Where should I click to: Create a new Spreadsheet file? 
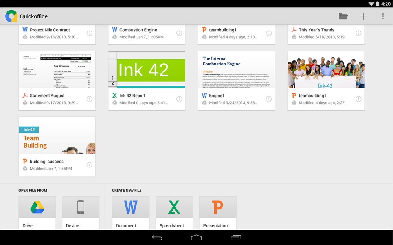coord(174,213)
